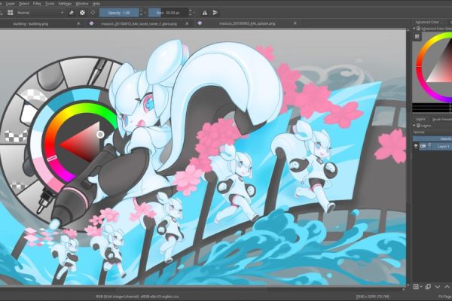Click the brush Size slider in toolbar
The width and height of the screenshot is (452, 301).
coord(173,13)
